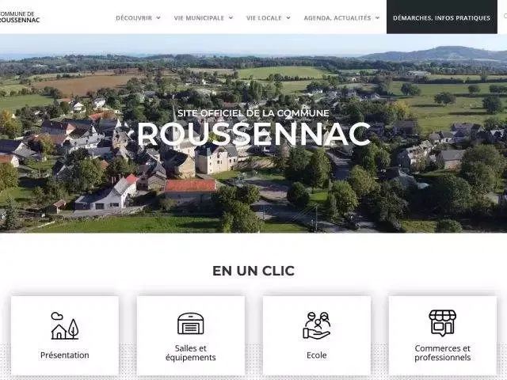This screenshot has height=380, width=507.
Task: Click the Site officiel de la commune text
Action: 253,113
